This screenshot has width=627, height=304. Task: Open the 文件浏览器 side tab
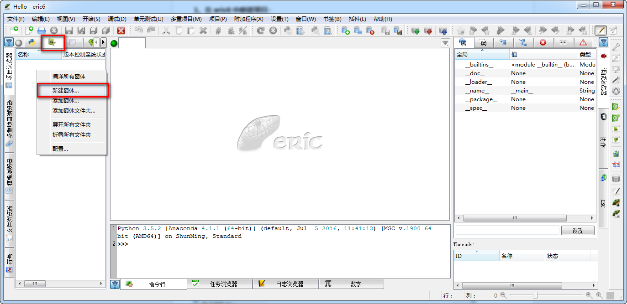click(10, 223)
